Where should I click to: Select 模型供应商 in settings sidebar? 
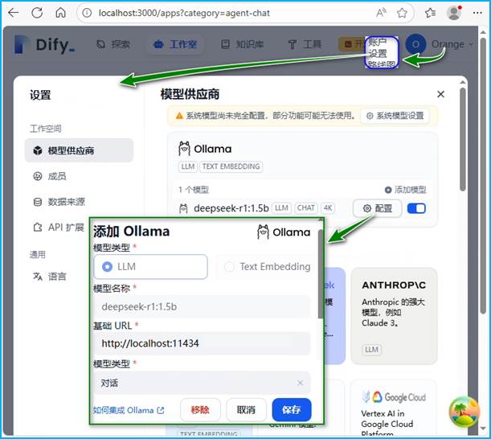click(79, 150)
